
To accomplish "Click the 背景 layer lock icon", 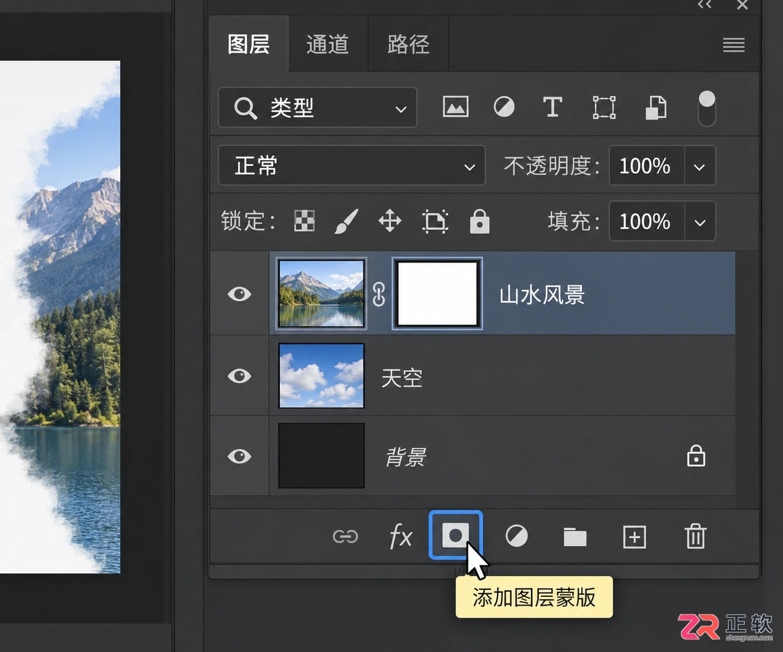I will [696, 456].
